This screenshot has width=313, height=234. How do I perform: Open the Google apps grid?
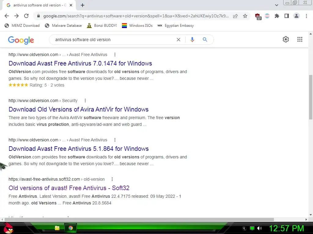pyautogui.click(x=300, y=39)
